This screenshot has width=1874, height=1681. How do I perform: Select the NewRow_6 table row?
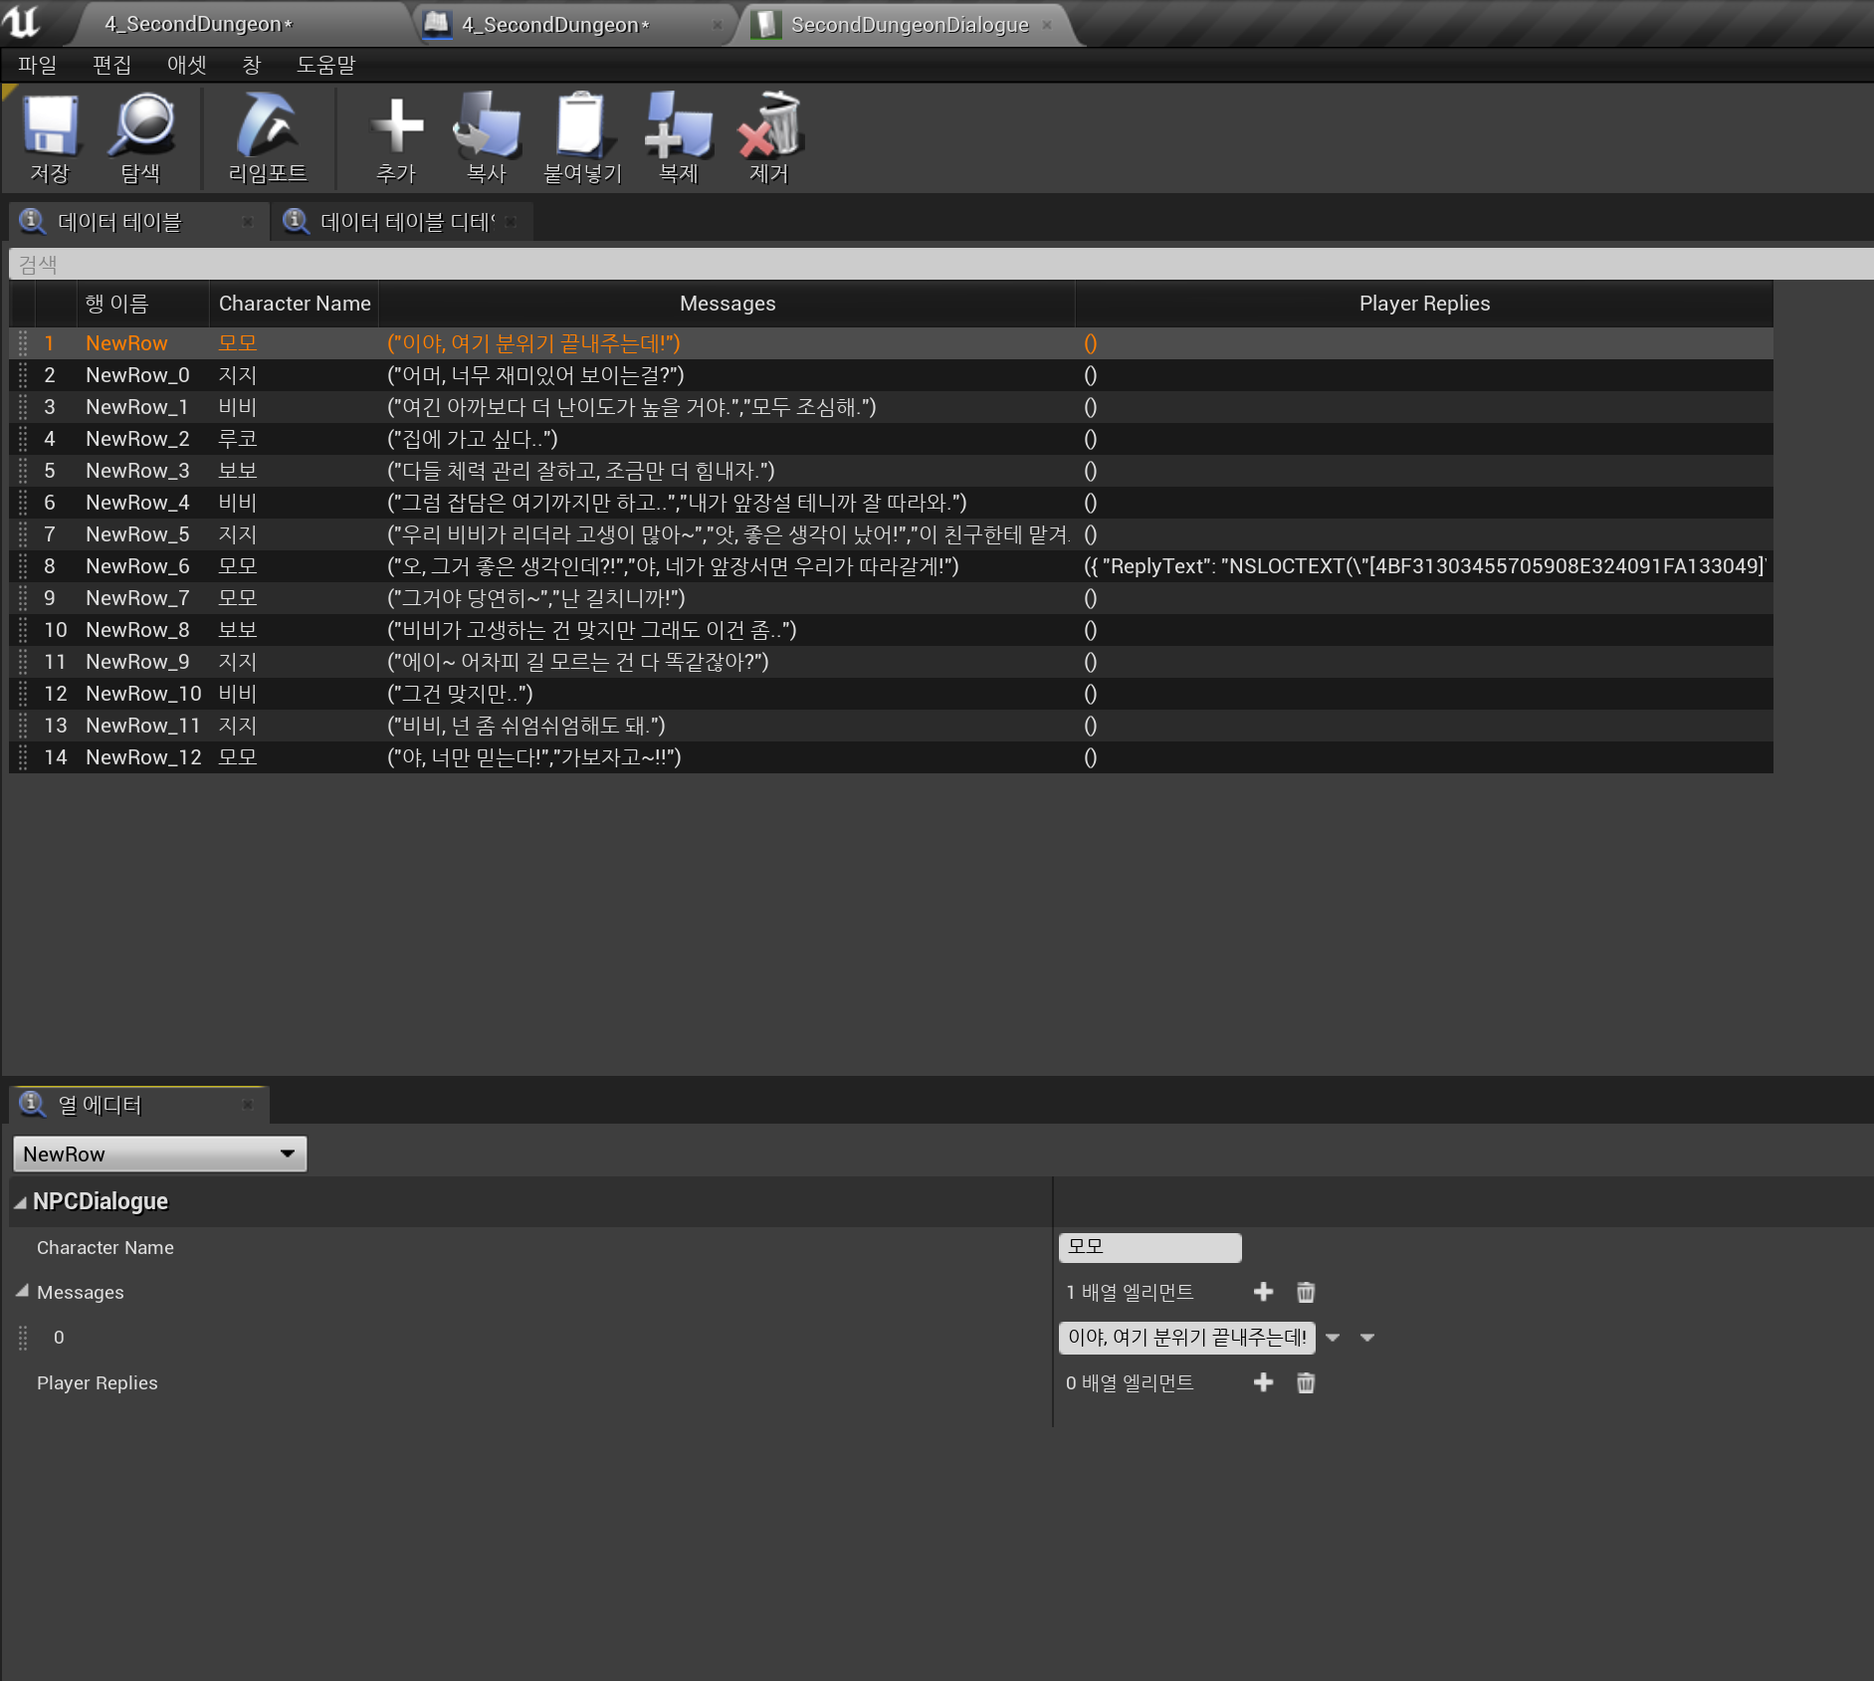(x=137, y=566)
